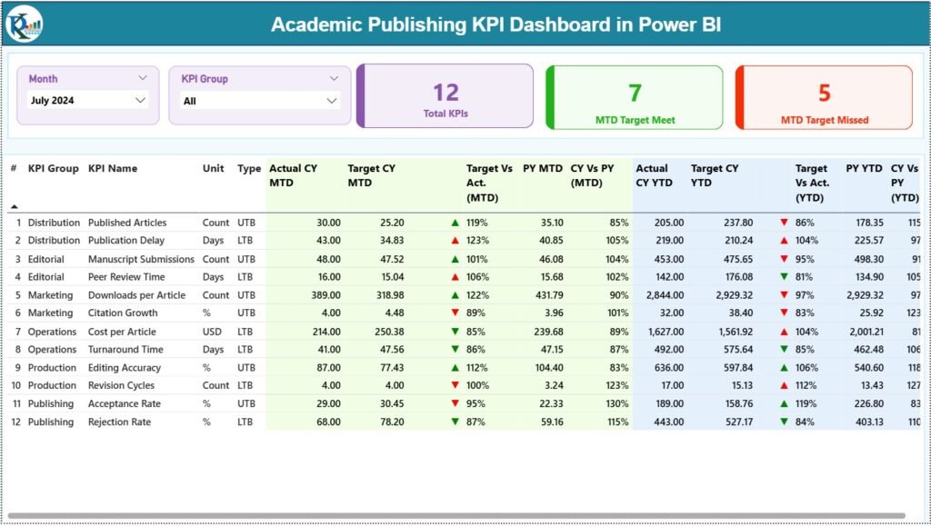
Task: Click the red triangle beside Cost per Article 85%
Action: coord(457,332)
